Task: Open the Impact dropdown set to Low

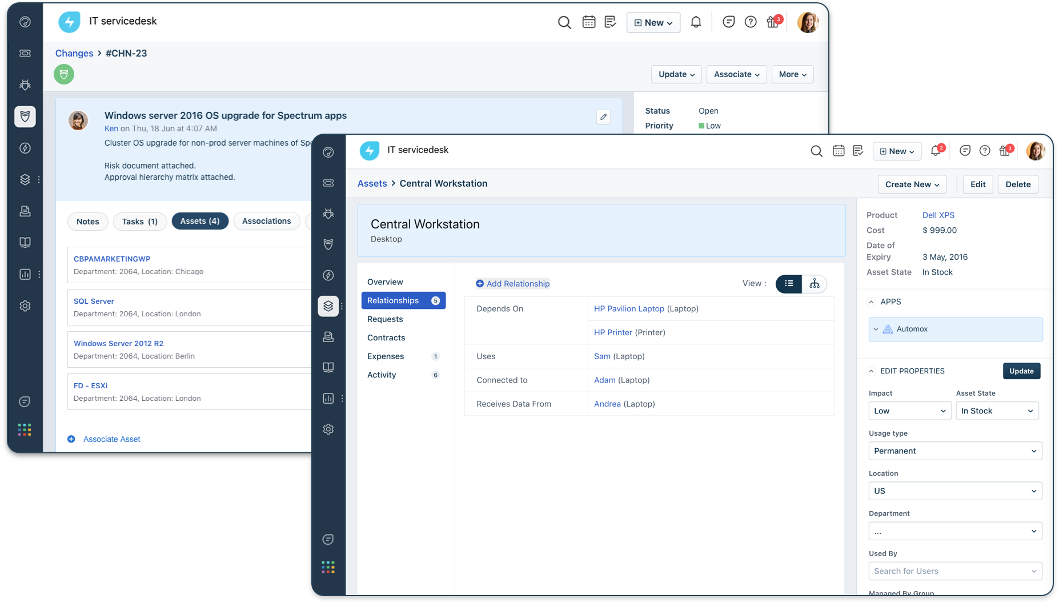Action: [x=909, y=411]
